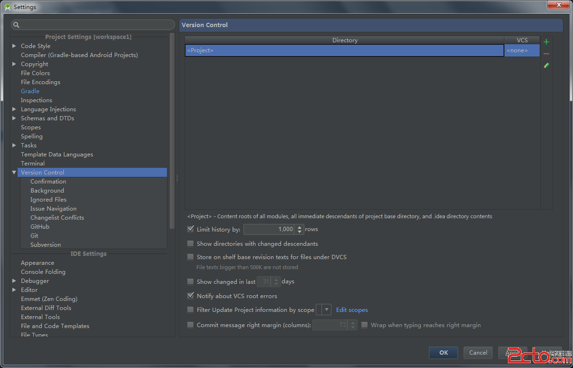Click the Cancel button
This screenshot has height=368, width=573.
(x=478, y=352)
